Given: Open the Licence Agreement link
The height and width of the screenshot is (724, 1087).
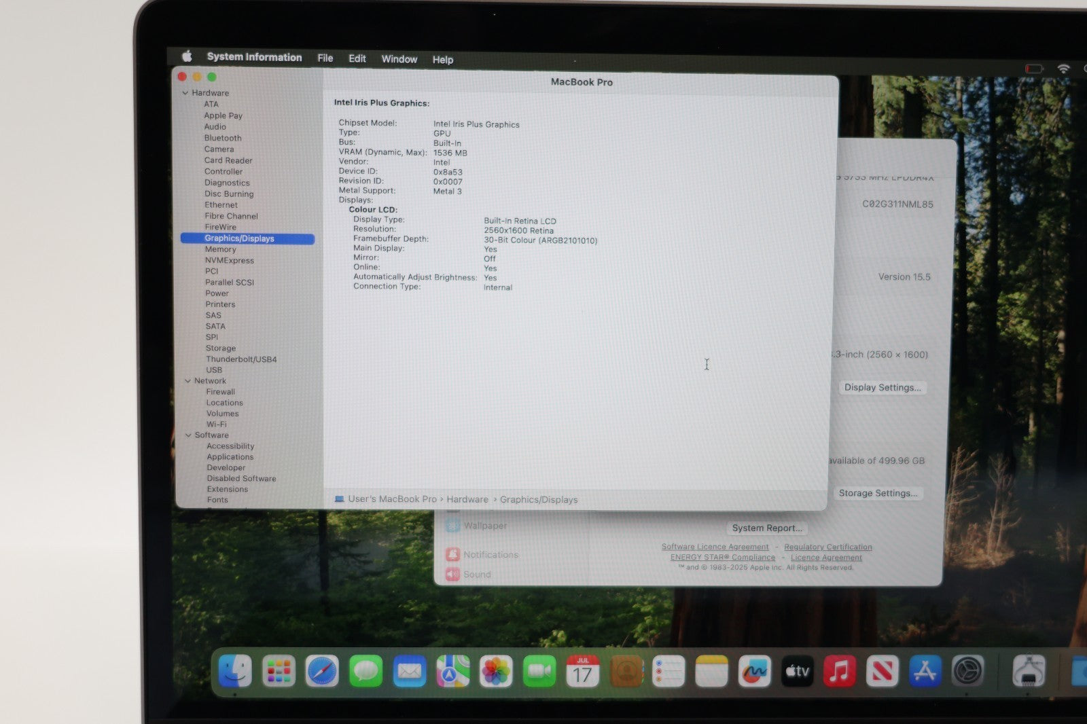Looking at the screenshot, I should pos(826,558).
